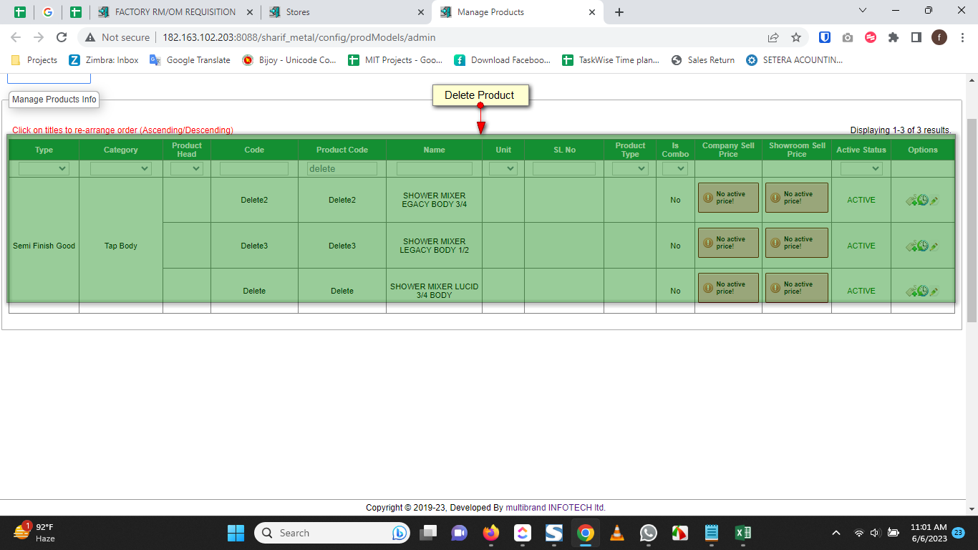Sort the table by Name column header
Image resolution: width=978 pixels, height=550 pixels.
tap(434, 150)
